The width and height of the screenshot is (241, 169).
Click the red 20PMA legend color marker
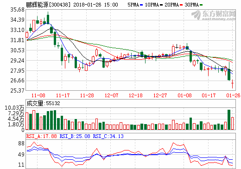coord(181,5)
